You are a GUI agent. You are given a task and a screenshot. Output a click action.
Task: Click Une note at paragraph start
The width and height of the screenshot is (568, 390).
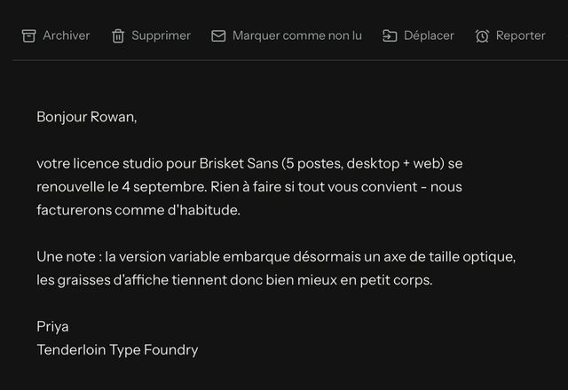pyautogui.click(x=66, y=257)
